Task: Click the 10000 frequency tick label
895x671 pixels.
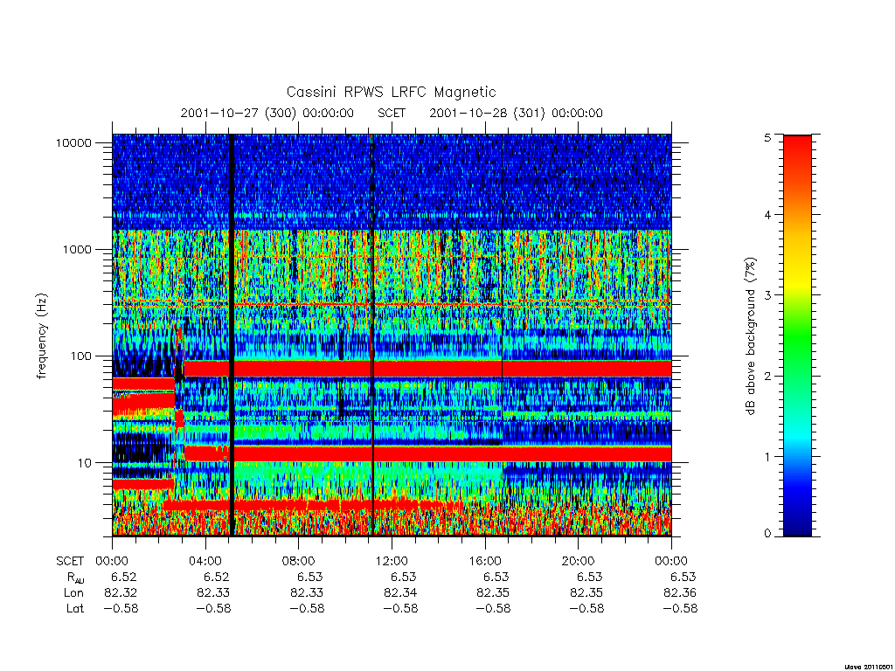Action: click(x=73, y=142)
